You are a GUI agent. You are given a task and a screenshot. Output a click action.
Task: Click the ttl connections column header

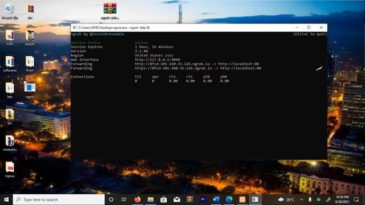(x=138, y=77)
